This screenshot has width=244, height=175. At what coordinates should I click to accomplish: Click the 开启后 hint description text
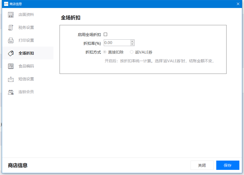159,61
